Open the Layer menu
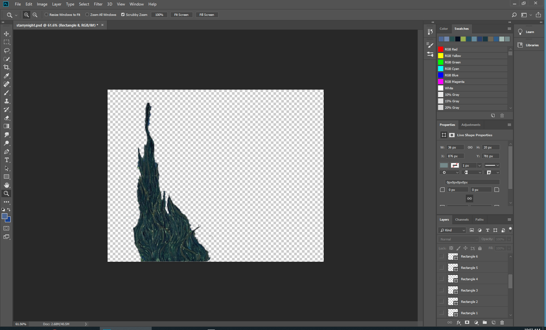 (57, 4)
